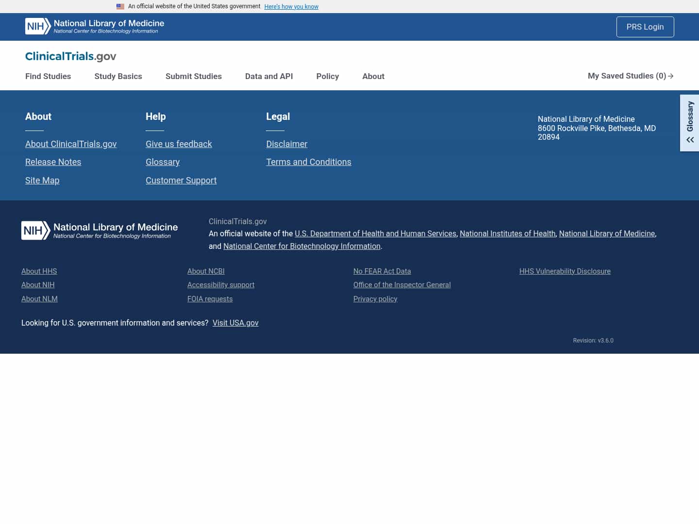Viewport: 699px width, 524px height.
Task: Open About NIH link
Action: tap(38, 285)
